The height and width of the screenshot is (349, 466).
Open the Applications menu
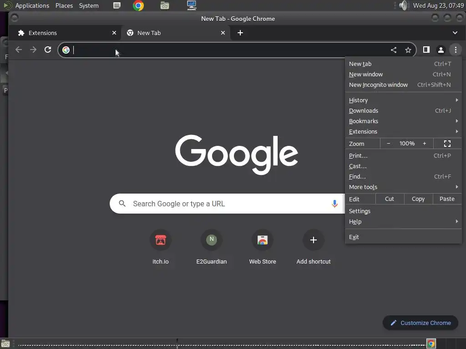pyautogui.click(x=32, y=5)
